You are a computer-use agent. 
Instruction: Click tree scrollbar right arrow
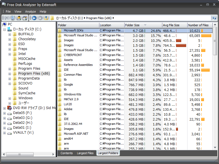(53, 154)
